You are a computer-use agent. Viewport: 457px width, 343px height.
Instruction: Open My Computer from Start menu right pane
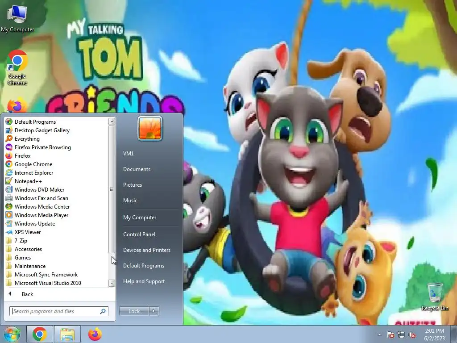point(140,218)
